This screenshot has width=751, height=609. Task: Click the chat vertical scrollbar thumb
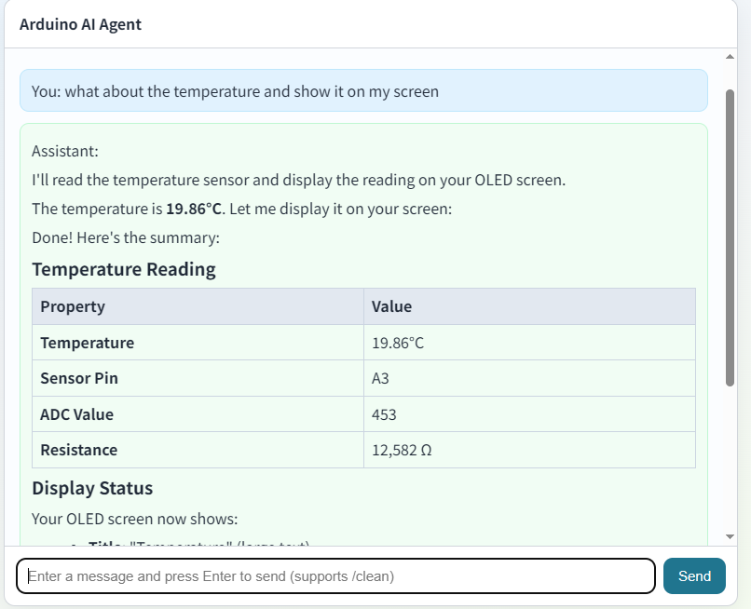pos(730,237)
